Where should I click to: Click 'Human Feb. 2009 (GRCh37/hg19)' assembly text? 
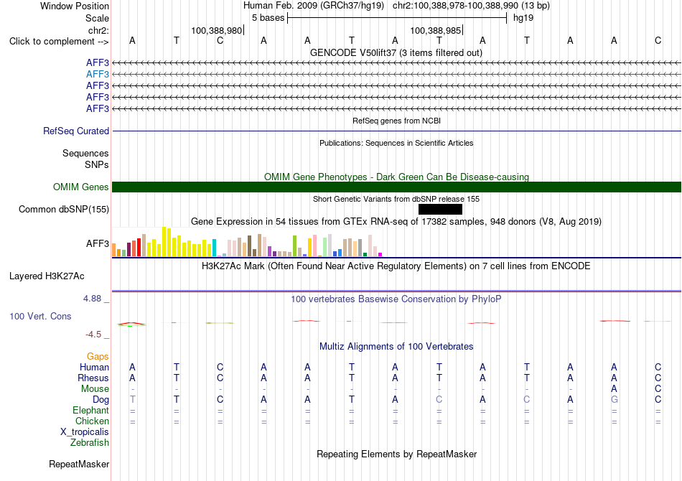coord(314,6)
